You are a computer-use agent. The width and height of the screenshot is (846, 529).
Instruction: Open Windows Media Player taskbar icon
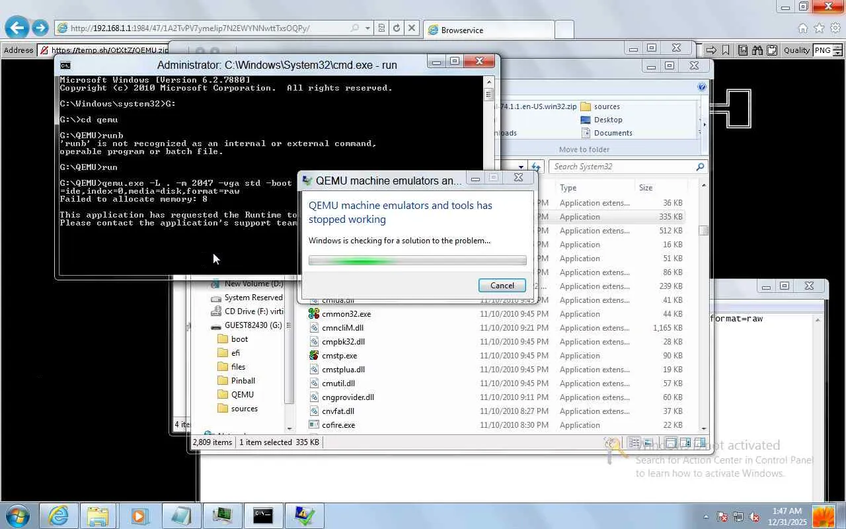pos(139,515)
